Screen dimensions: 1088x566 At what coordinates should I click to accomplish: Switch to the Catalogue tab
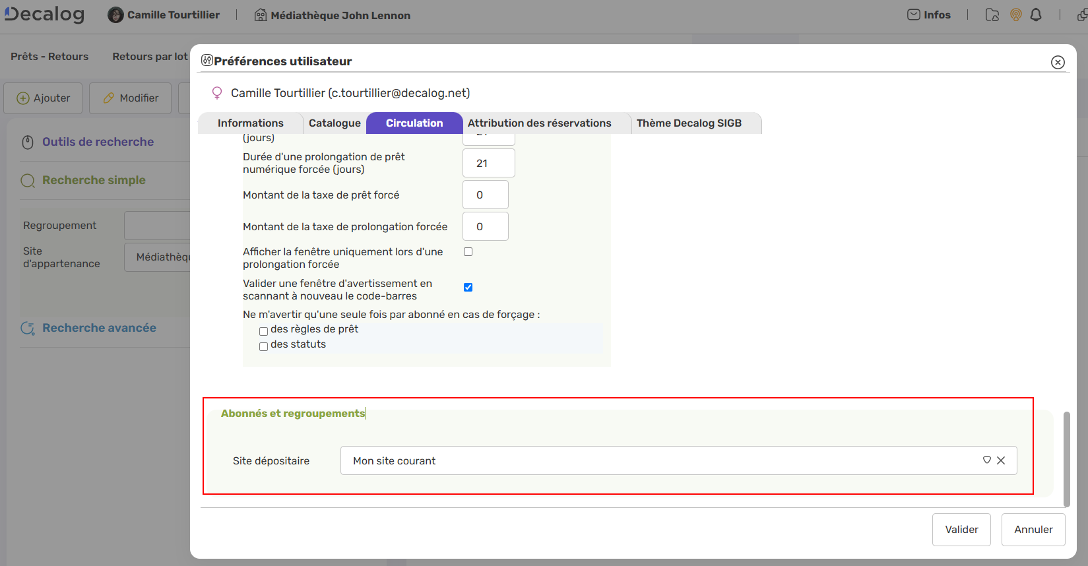pos(335,123)
